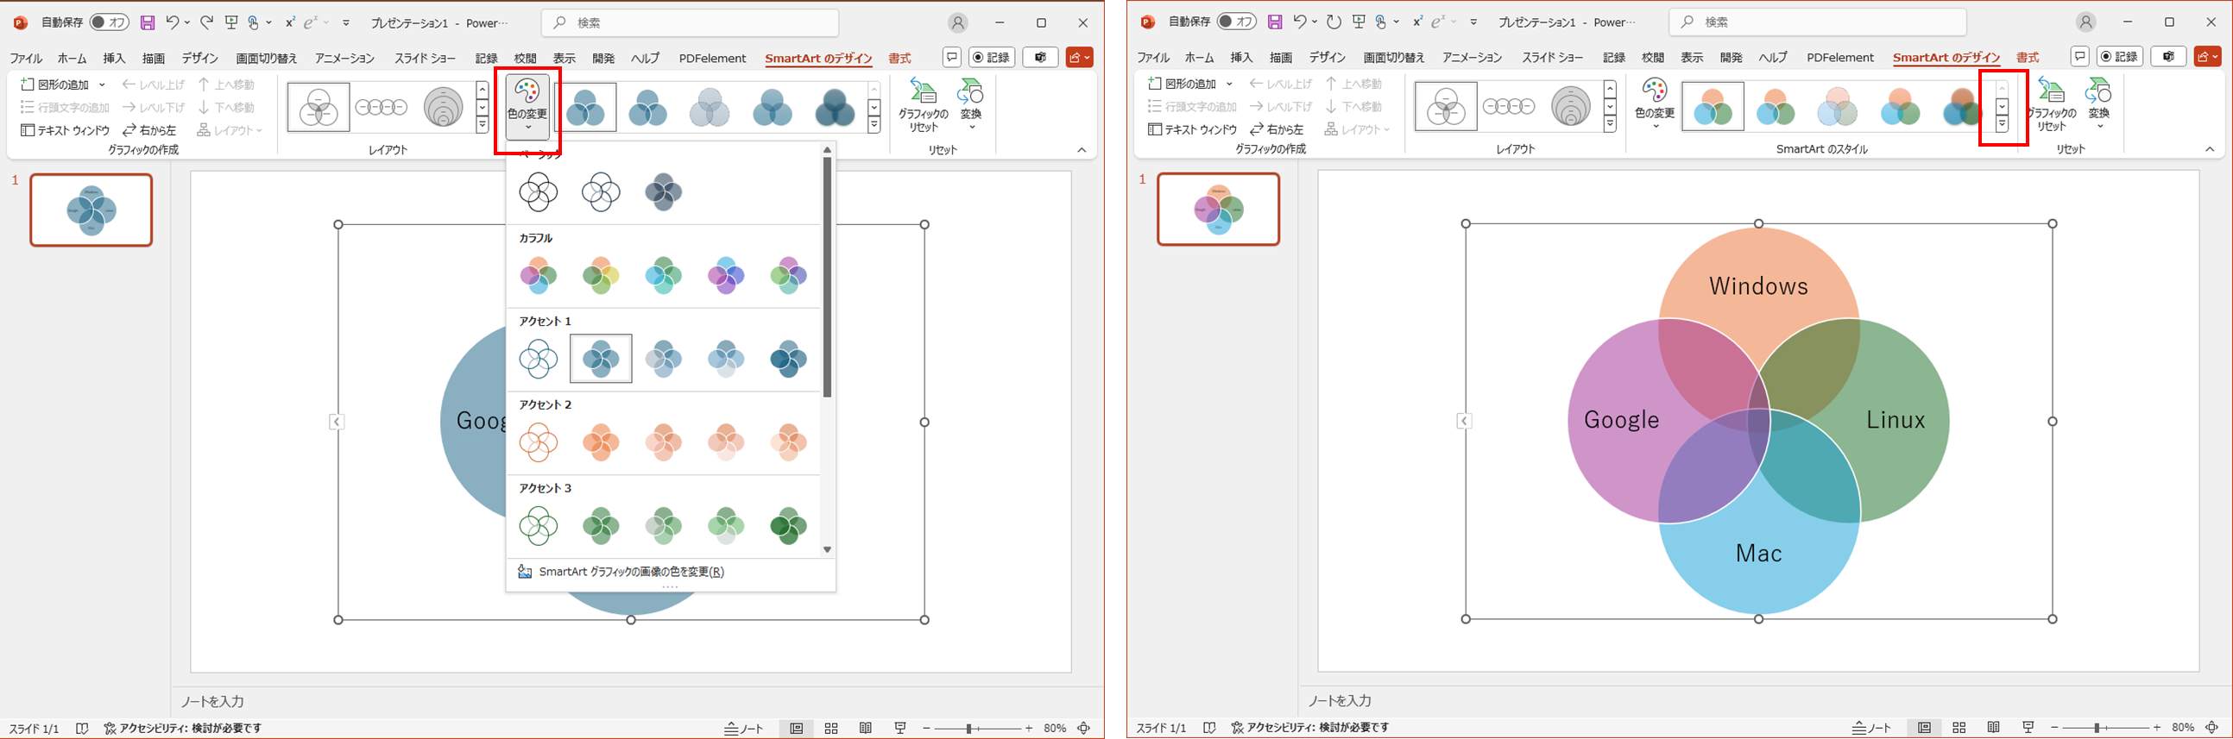Expand 図形の追加 arrow in left window
The width and height of the screenshot is (2233, 739).
coord(103,85)
